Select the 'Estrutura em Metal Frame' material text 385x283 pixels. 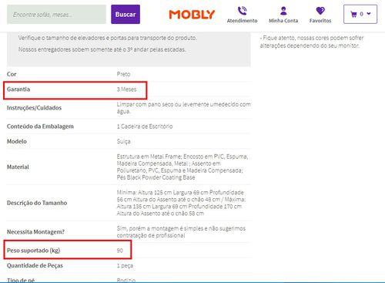pos(182,167)
